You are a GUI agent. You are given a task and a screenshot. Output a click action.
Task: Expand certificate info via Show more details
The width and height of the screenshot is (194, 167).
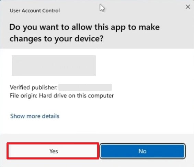coord(35,116)
